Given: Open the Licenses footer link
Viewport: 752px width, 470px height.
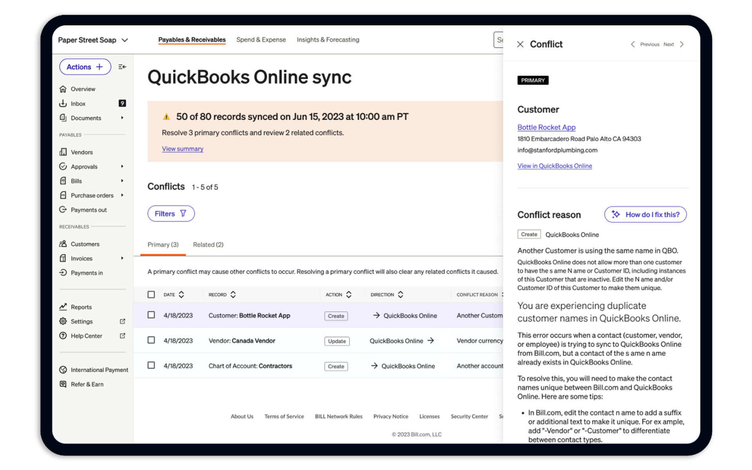Looking at the screenshot, I should point(429,416).
